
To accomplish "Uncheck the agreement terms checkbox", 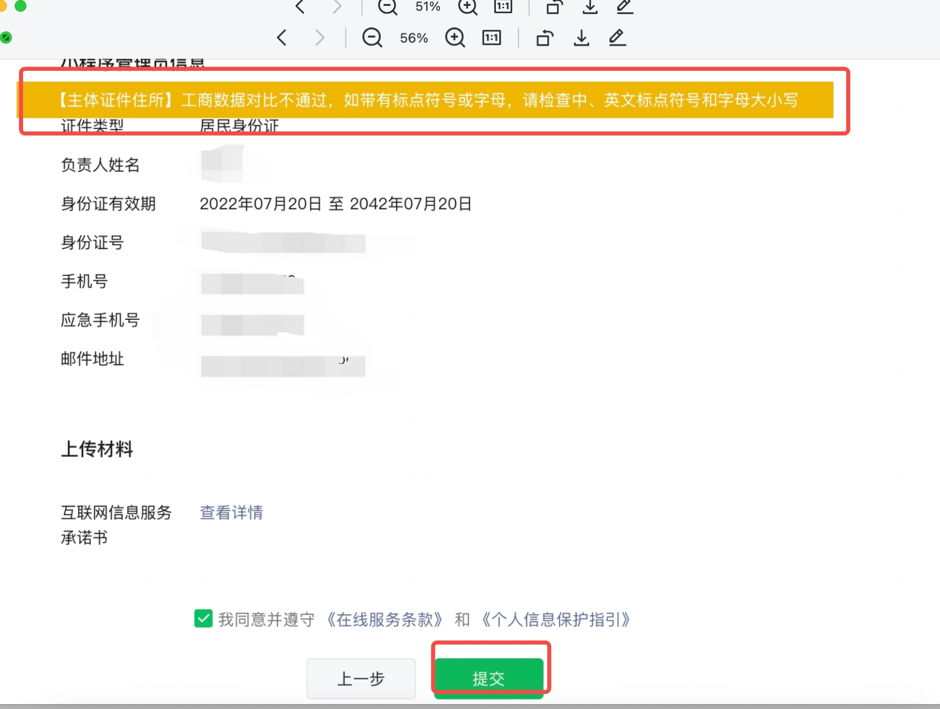I will click(x=203, y=619).
